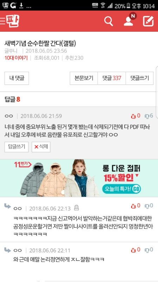
Task: Open search with the magnifier icon
Action: [x=108, y=21]
